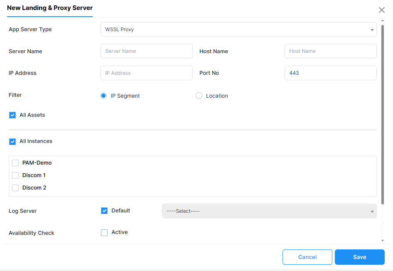Click the Server Name input field
Screen dimensions: 393x271
146,51
